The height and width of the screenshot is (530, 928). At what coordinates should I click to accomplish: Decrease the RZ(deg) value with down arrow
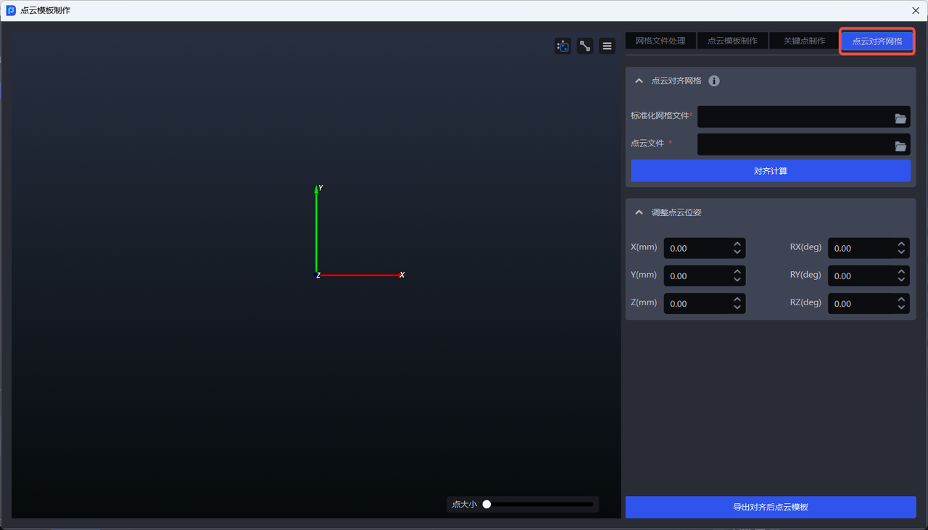(x=901, y=307)
